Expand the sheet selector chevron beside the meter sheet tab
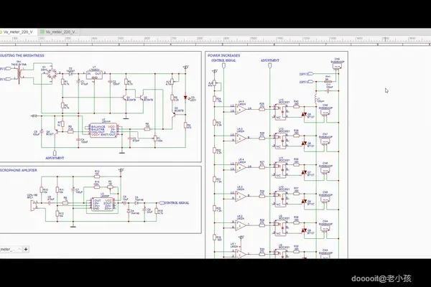 coord(19,250)
